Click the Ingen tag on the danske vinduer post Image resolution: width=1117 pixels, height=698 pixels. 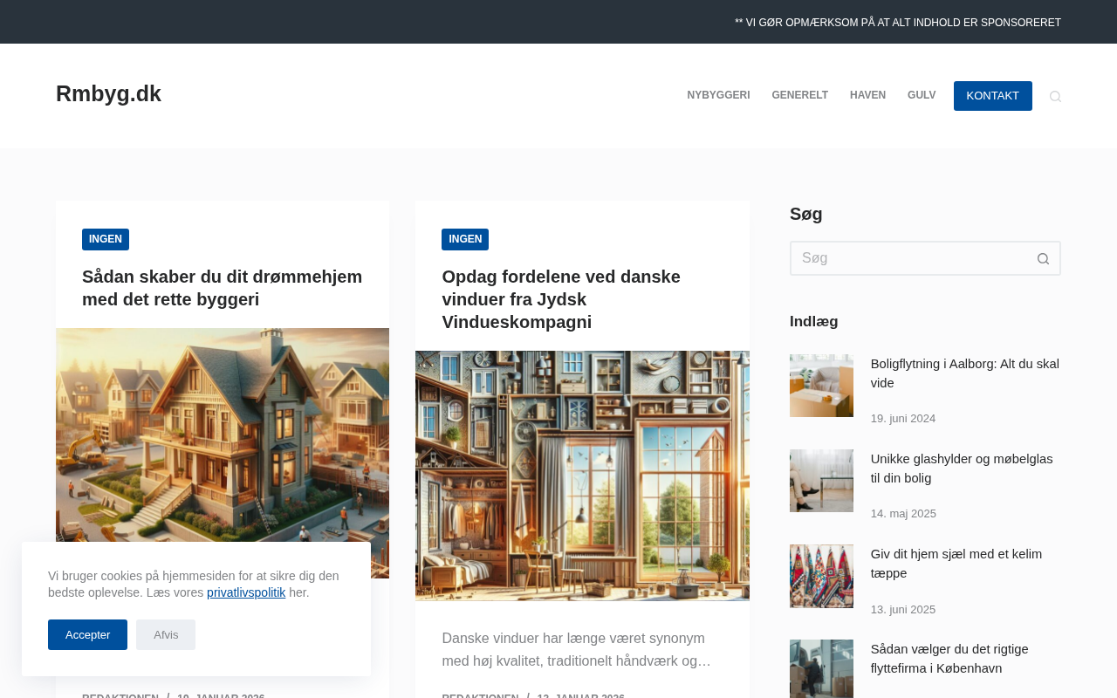click(x=465, y=239)
